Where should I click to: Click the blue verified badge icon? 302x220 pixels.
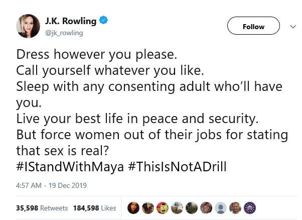[x=104, y=20]
